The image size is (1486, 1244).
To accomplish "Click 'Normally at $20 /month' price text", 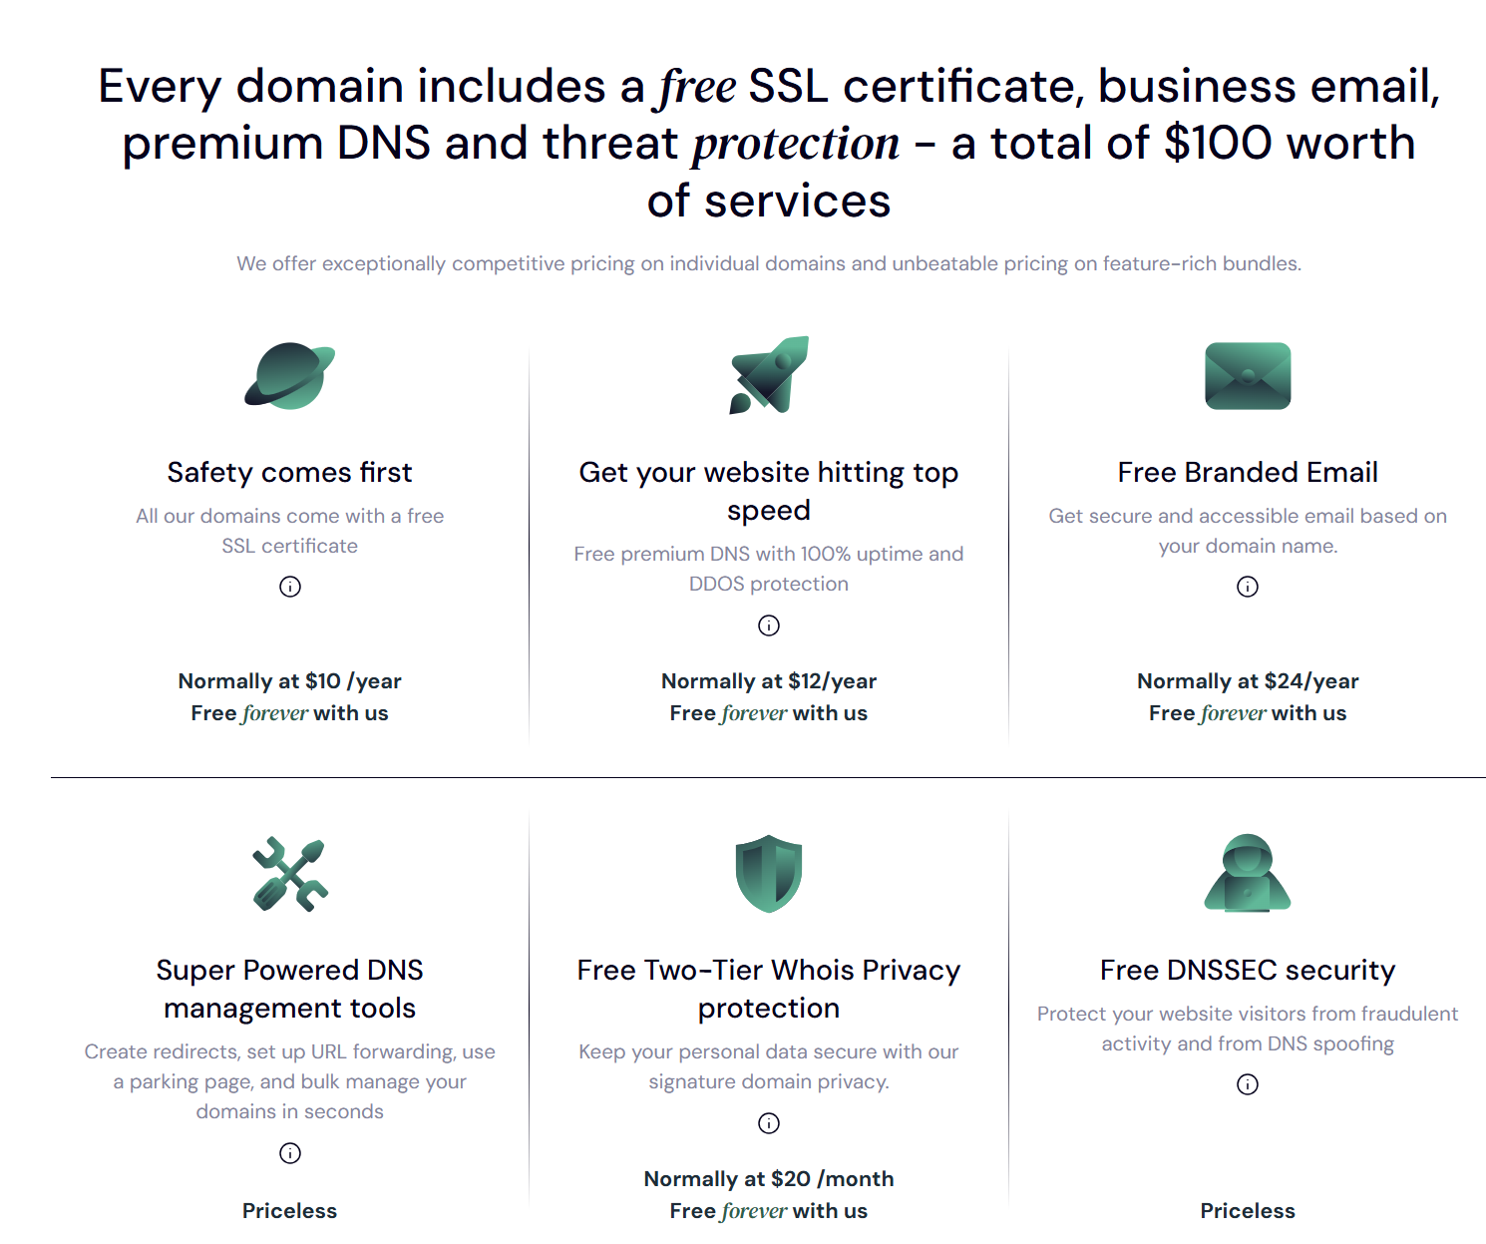I will coord(769,1179).
